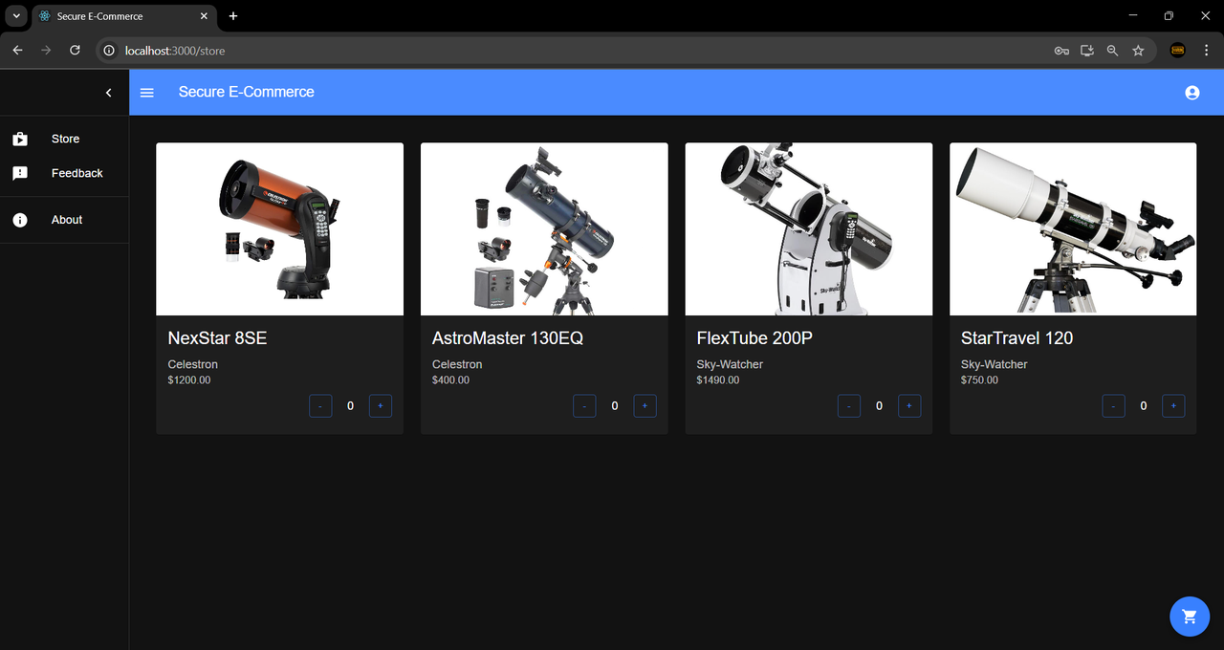Image resolution: width=1224 pixels, height=650 pixels.
Task: Click the zoom magnifier icon in the address bar
Action: [x=1112, y=51]
